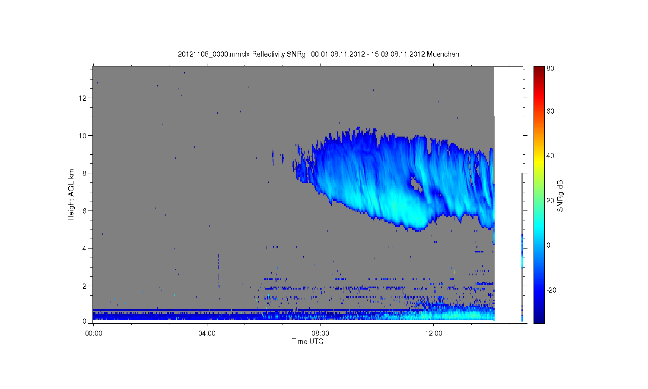Viewport: 648px width, 389px height.
Task: Click the gray hole inside the cloud
Action: [416, 185]
